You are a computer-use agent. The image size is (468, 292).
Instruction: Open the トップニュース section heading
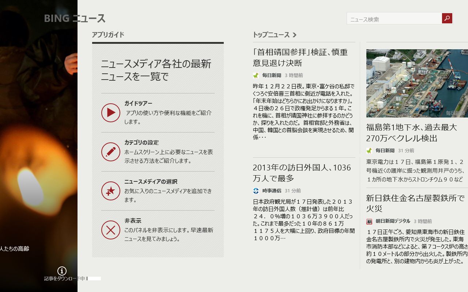(271, 35)
